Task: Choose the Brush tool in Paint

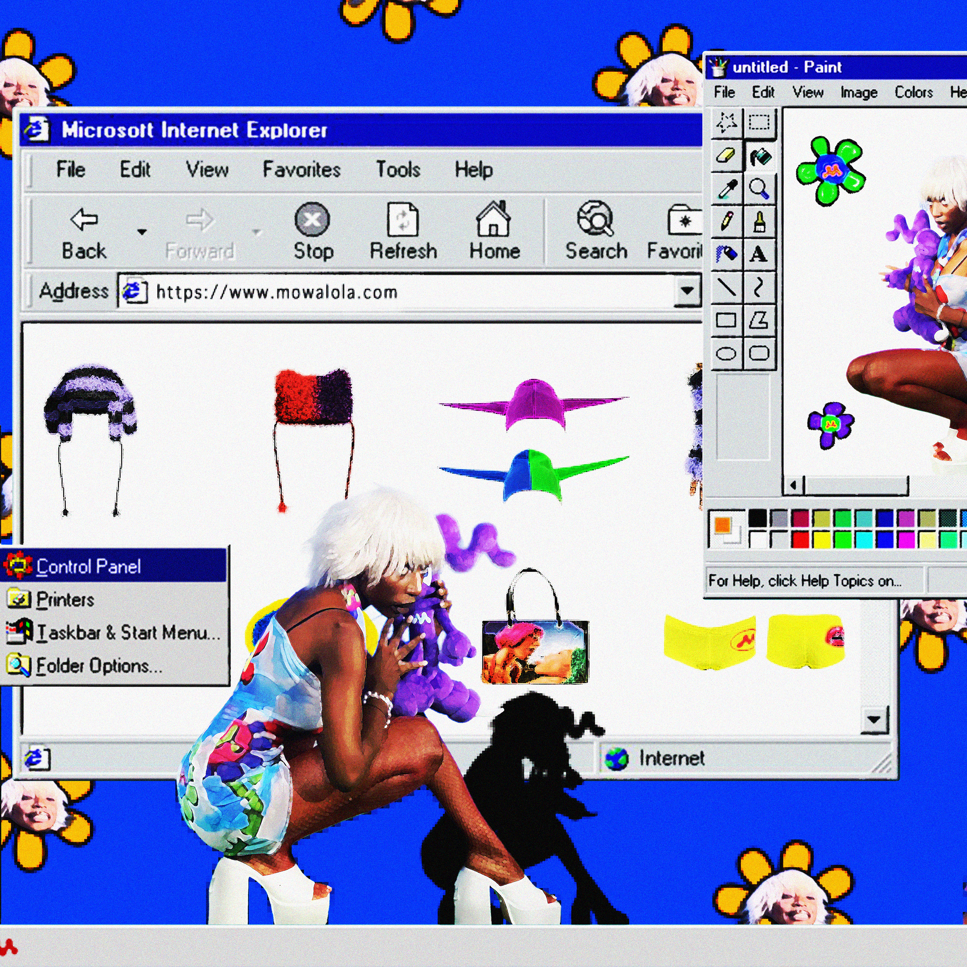Action: (759, 221)
